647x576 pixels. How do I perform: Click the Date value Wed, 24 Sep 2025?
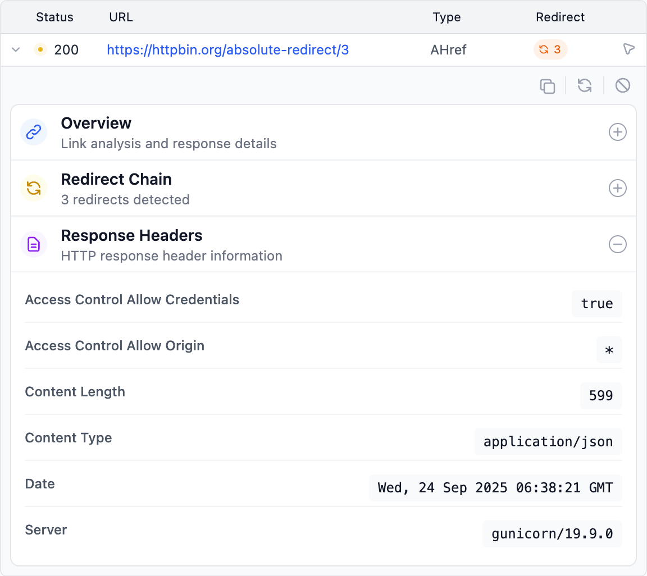point(495,488)
